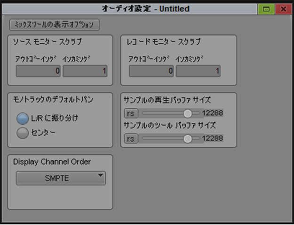294x225 pixels.
Task: Click the playback buffer size slider handle
Action: 187,113
